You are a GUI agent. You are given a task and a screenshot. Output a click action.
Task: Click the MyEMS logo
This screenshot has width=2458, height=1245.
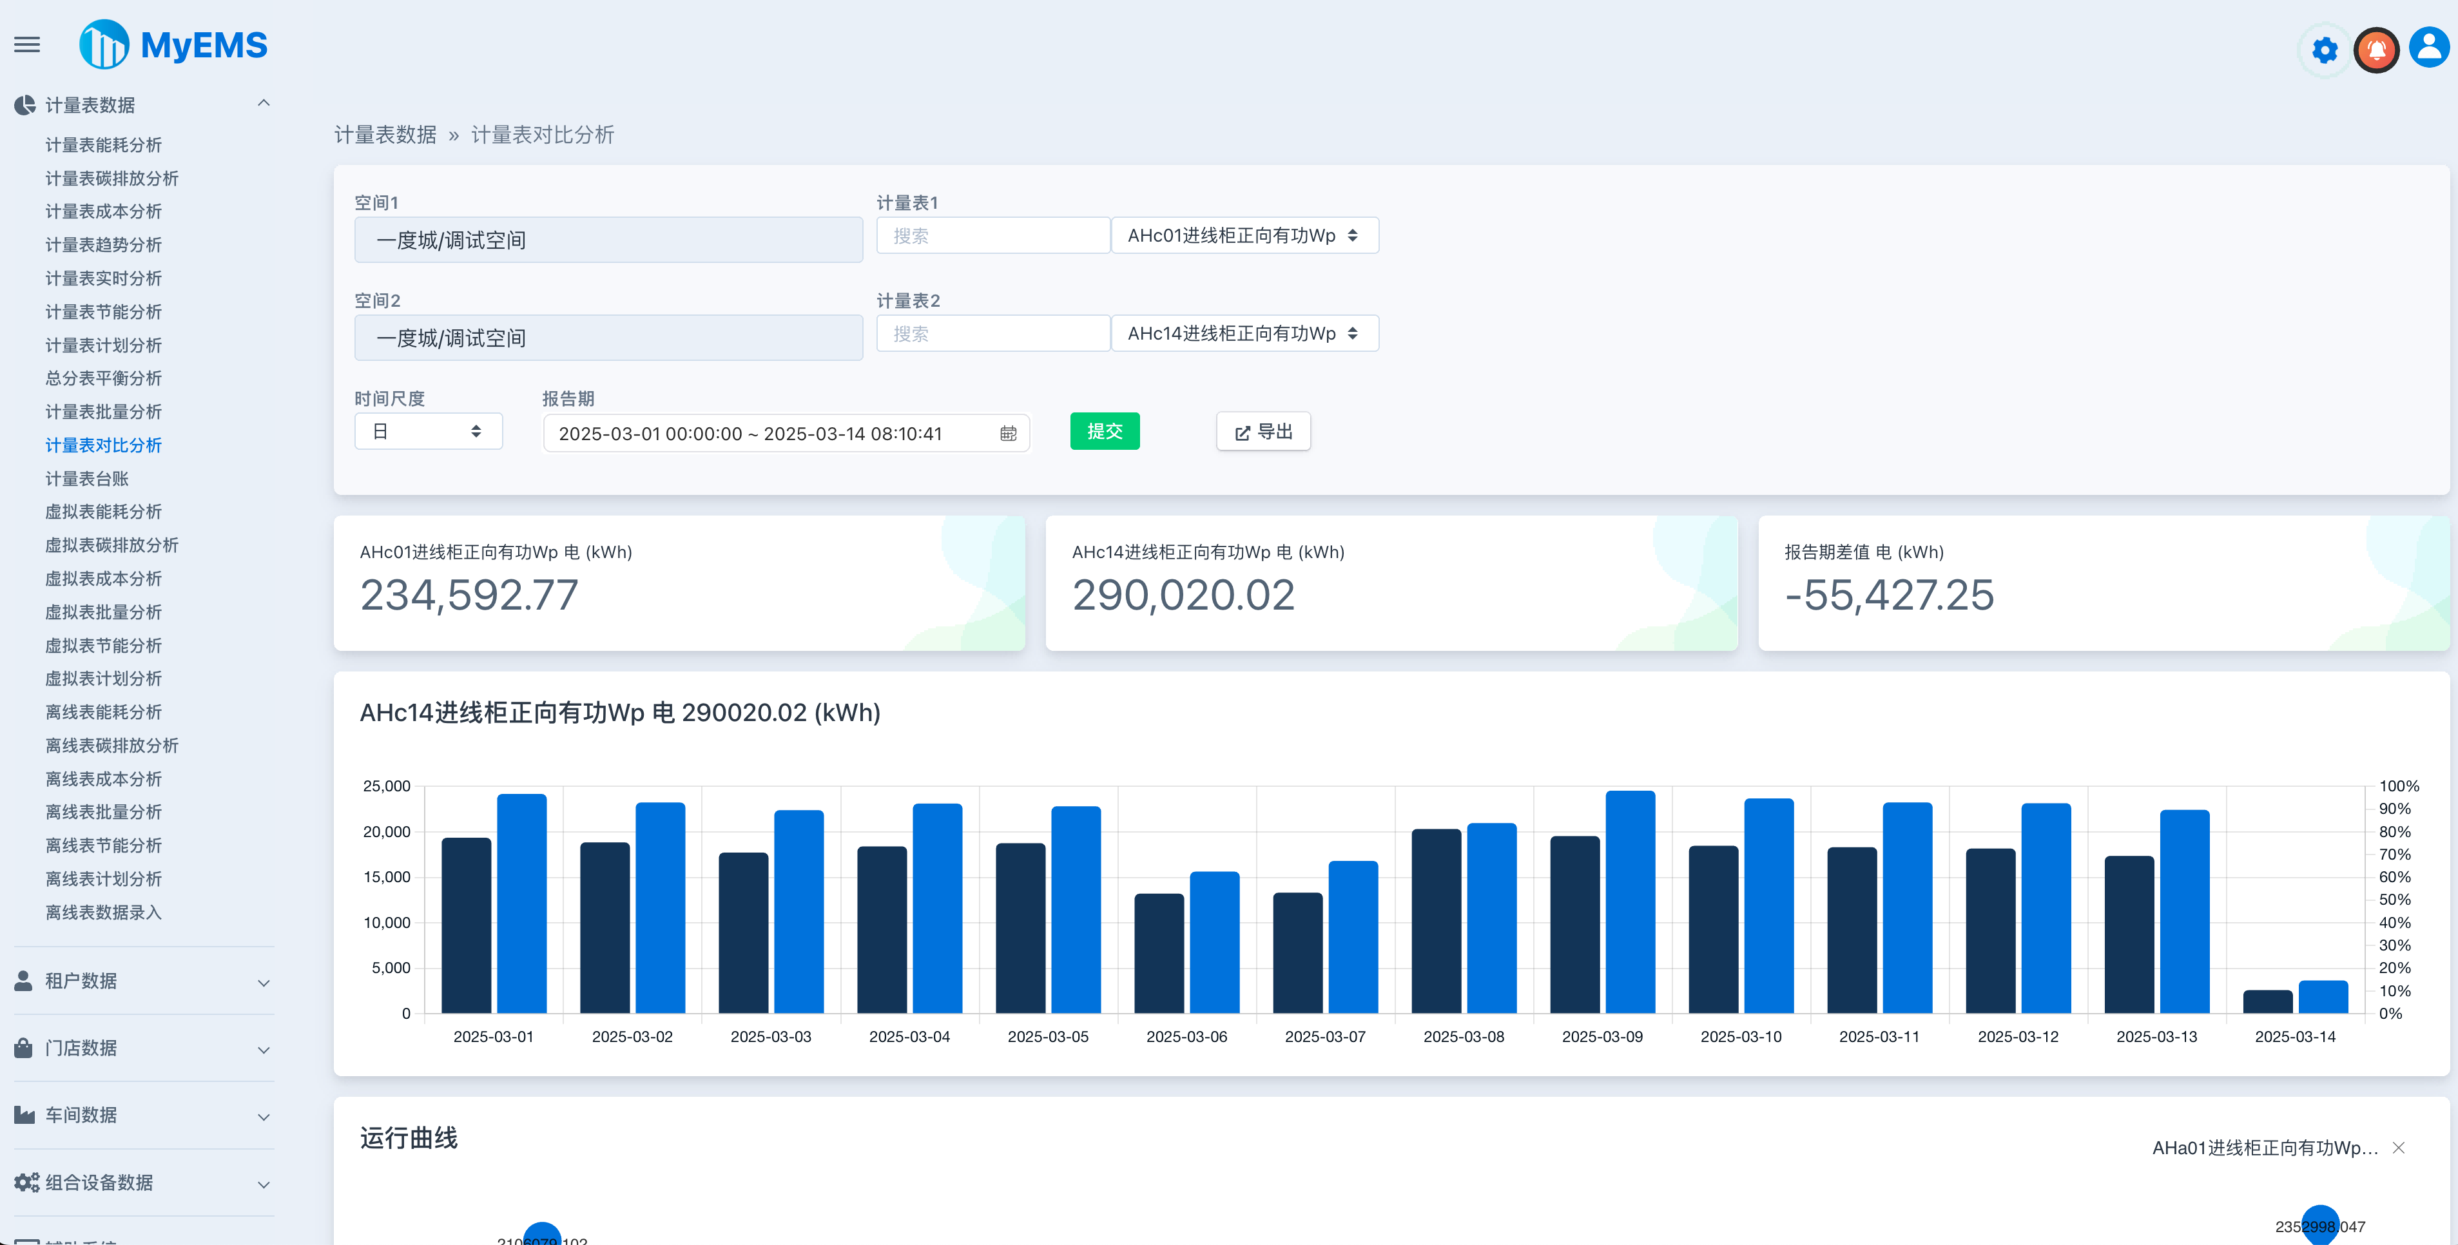[173, 45]
